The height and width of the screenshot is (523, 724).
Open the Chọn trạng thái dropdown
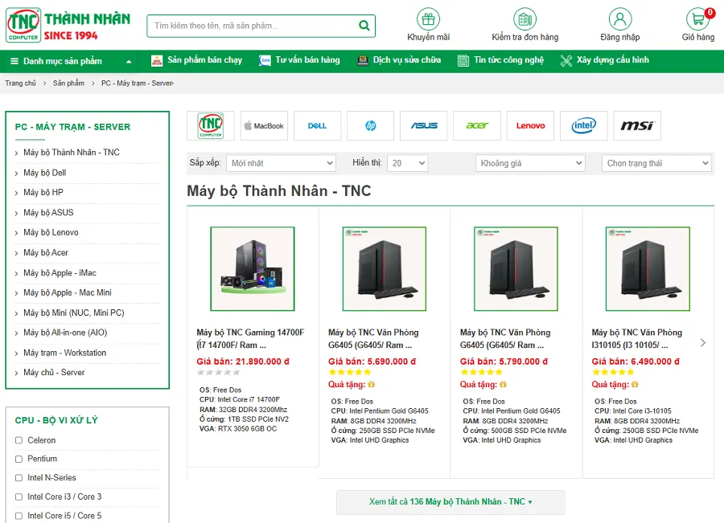coord(656,163)
